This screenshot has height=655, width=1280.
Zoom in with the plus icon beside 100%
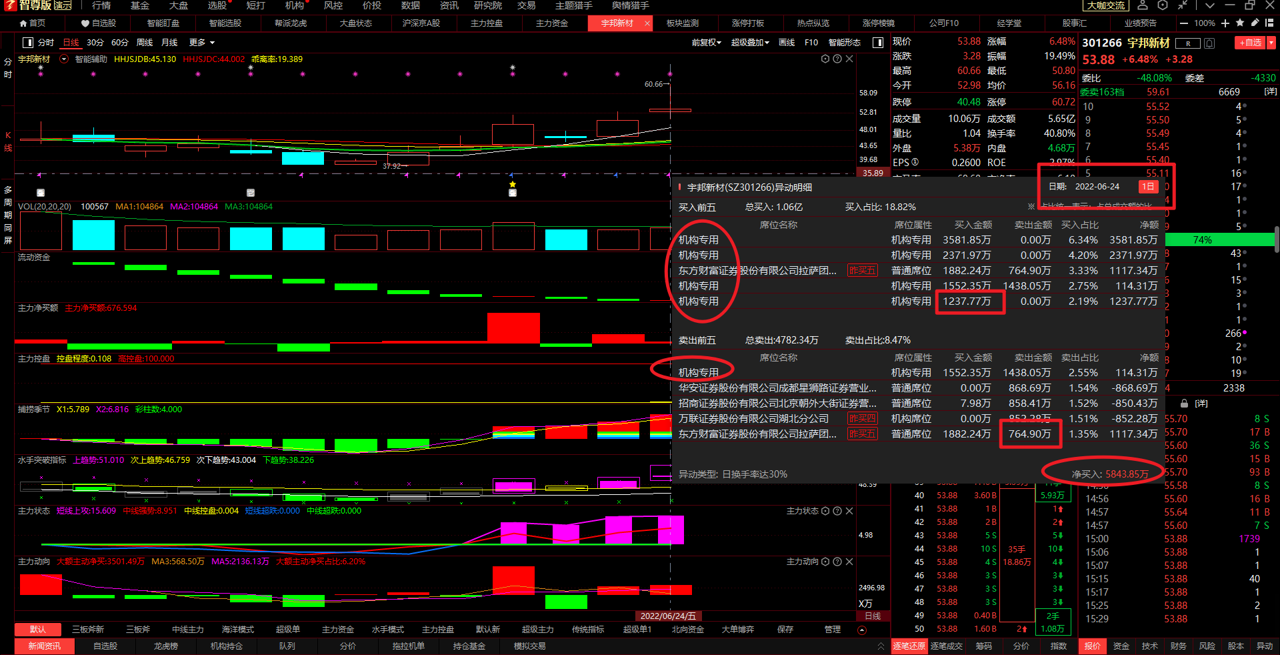(1225, 23)
